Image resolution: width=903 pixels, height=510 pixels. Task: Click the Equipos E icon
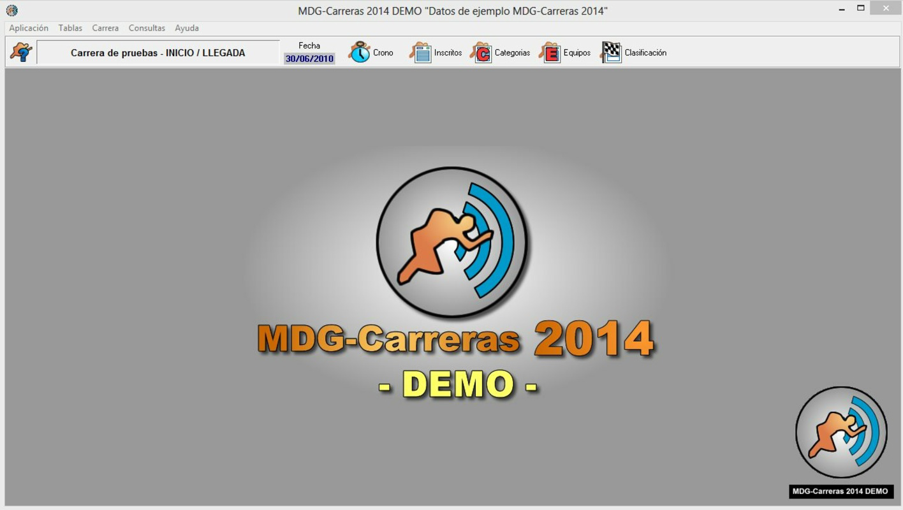550,52
